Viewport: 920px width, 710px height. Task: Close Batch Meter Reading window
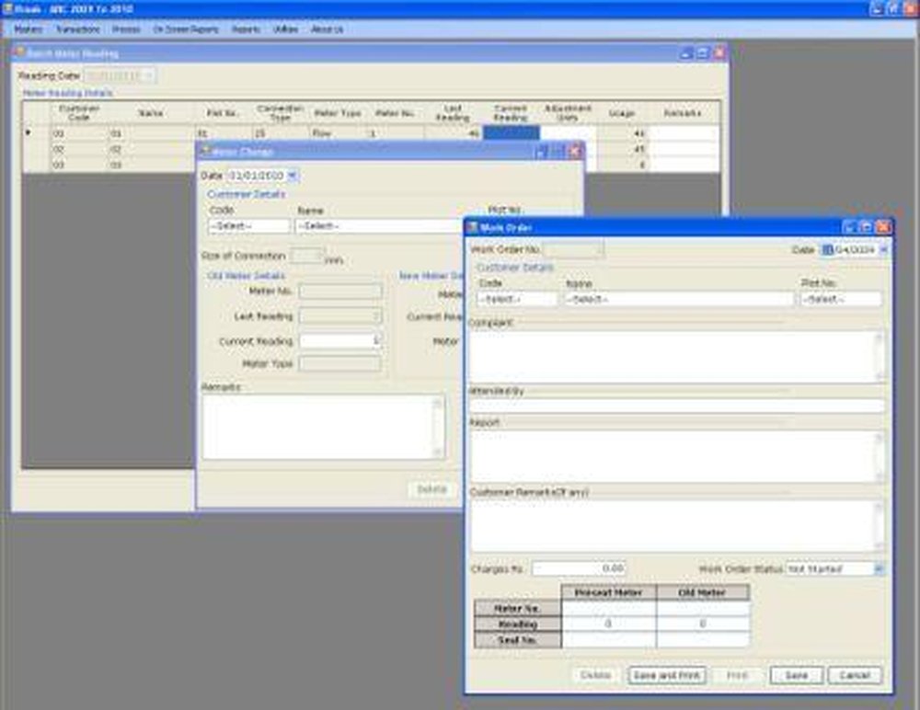[720, 53]
